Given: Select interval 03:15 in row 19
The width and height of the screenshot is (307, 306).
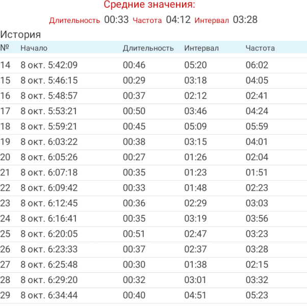Looking at the screenshot, I should click(195, 142).
